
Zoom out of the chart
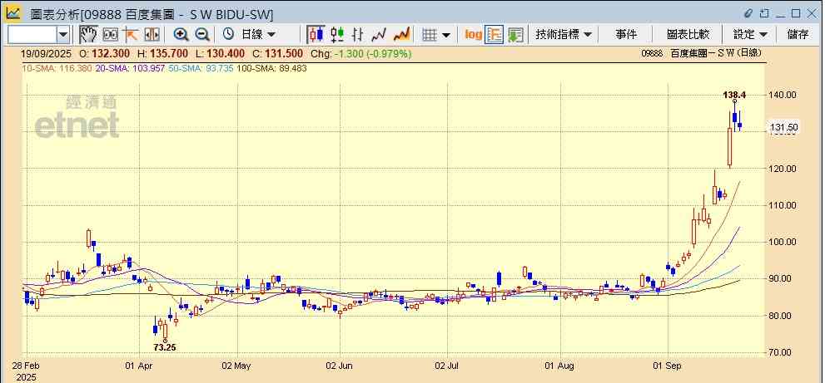coord(202,35)
